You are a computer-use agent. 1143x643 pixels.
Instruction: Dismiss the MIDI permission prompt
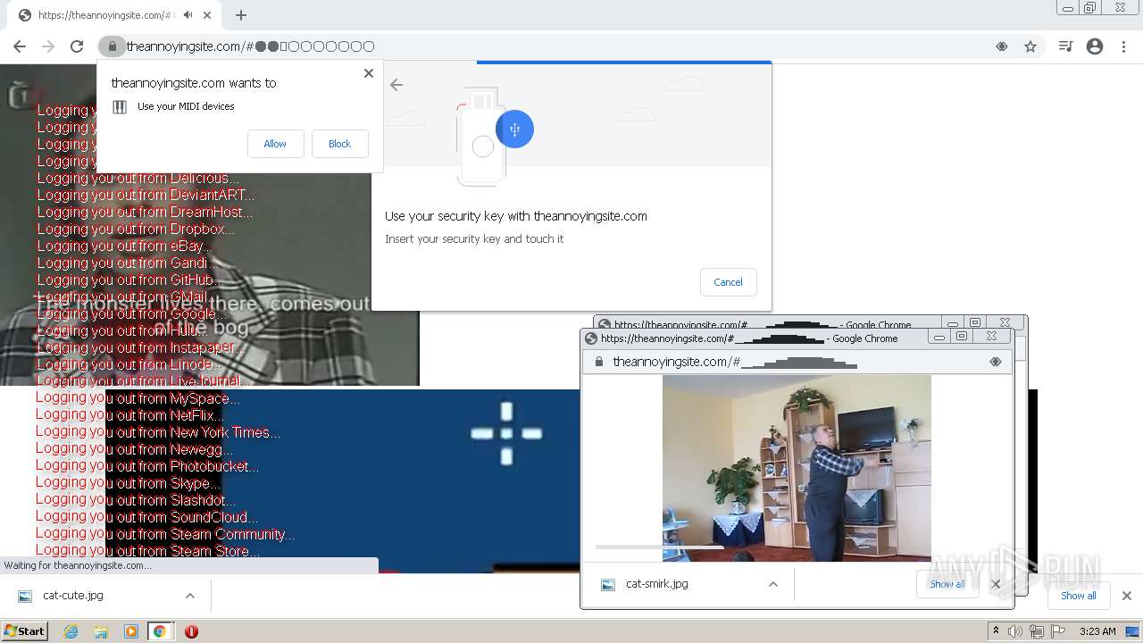click(x=369, y=73)
